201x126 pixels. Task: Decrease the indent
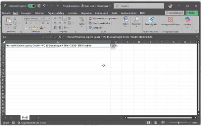[55, 28]
